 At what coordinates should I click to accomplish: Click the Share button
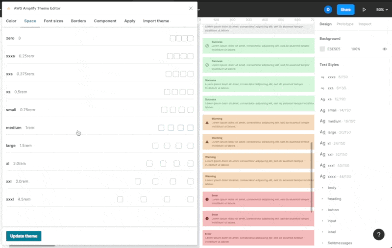coord(345,10)
